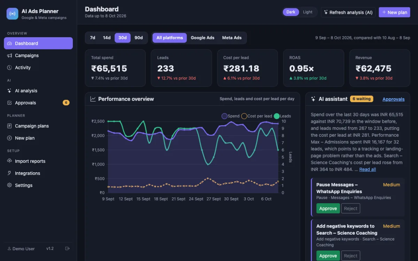Approve Pause Messages – WhatsApp Enquiries
Viewport: 418px width, 261px height.
(x=328, y=208)
